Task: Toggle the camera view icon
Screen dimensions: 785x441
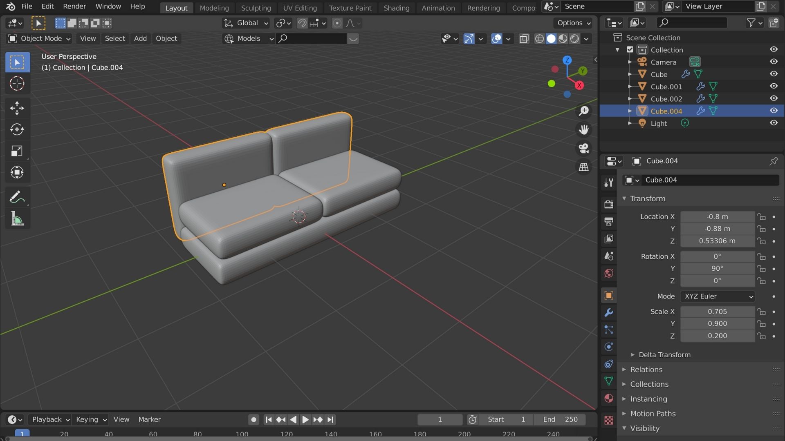Action: coord(584,148)
